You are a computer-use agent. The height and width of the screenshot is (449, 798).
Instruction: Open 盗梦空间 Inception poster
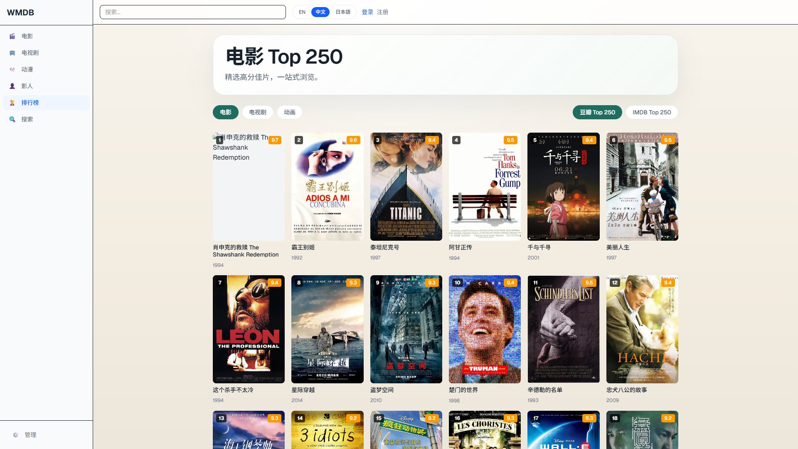coord(406,329)
